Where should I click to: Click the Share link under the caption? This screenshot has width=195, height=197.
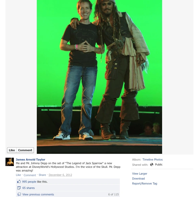(42, 175)
